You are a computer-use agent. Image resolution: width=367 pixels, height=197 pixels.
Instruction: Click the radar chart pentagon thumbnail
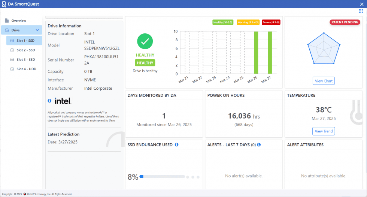[x=324, y=48]
